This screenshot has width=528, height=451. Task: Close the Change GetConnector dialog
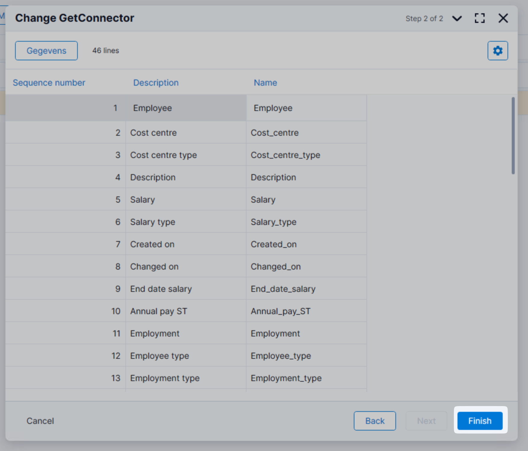(x=503, y=18)
